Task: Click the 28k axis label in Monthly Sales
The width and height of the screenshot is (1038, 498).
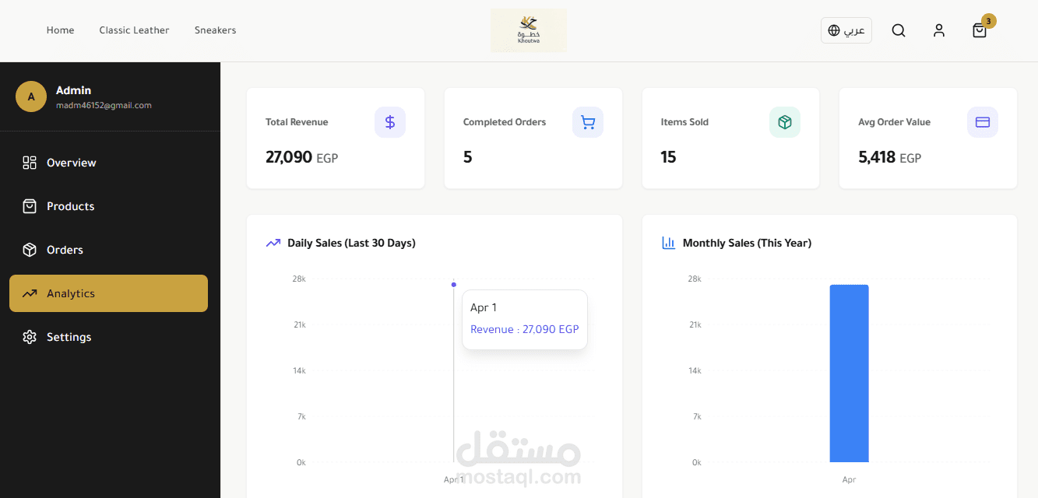Action: coord(695,279)
